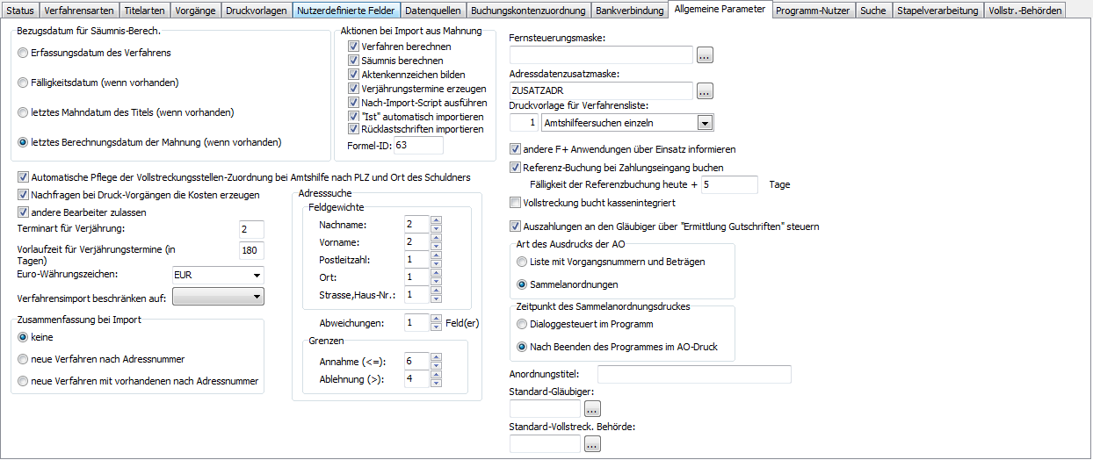Toggle andere F+ Anwendungen informieren checkbox

click(516, 149)
